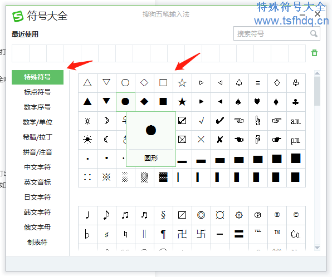Image resolution: width=332 pixels, height=277 pixels.
Task: Pick the solid up triangle symbol
Action: 87,102
